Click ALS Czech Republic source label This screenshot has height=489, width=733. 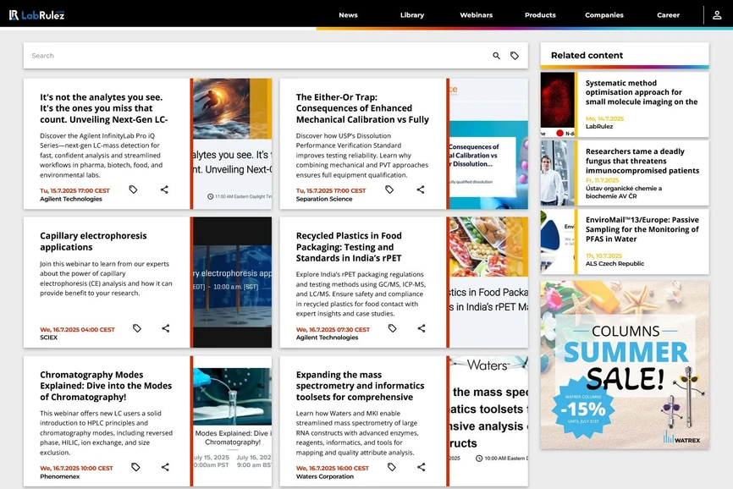pos(615,264)
